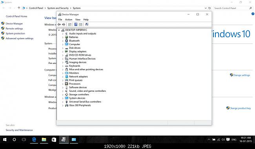Click the Bluetooth category icon
The image size is (255, 149).
pyautogui.click(x=67, y=41)
